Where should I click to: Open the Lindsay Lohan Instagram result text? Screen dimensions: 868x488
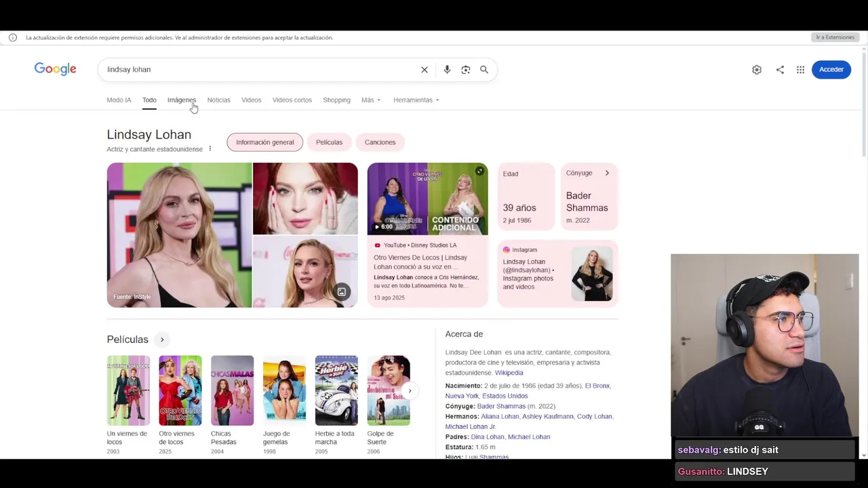point(529,274)
